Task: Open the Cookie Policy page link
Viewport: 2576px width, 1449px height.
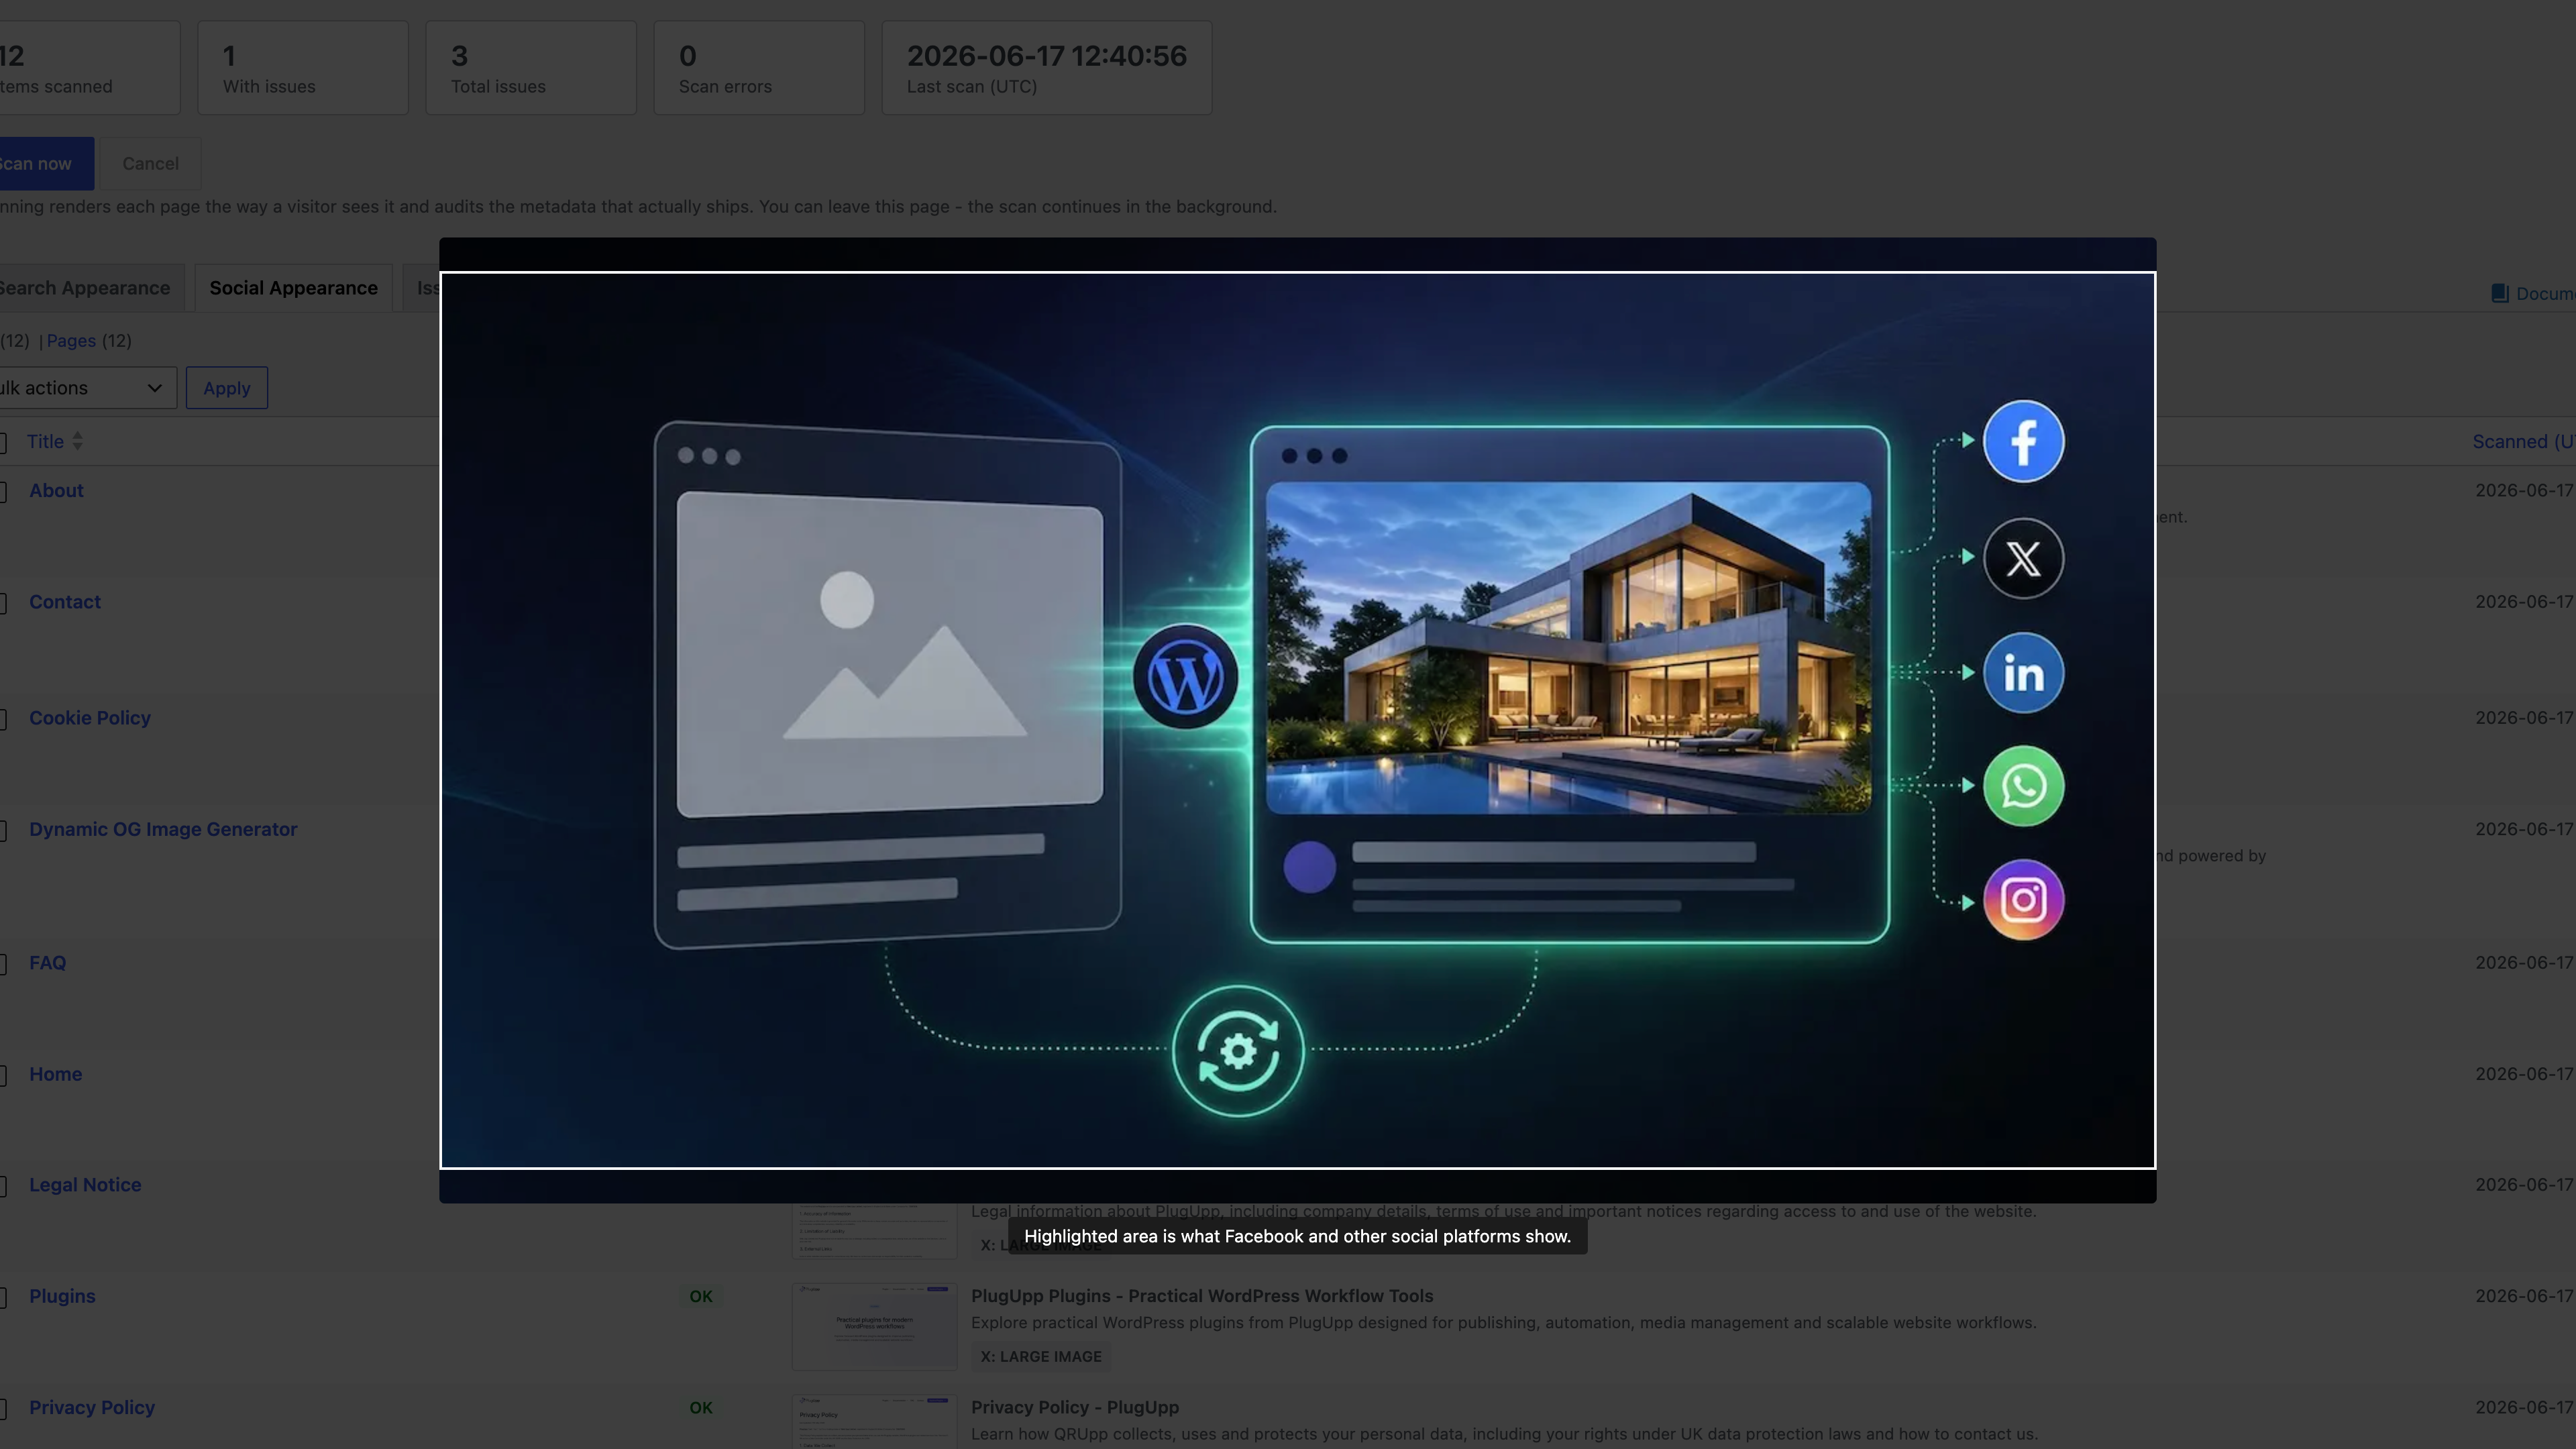Action: click(90, 718)
